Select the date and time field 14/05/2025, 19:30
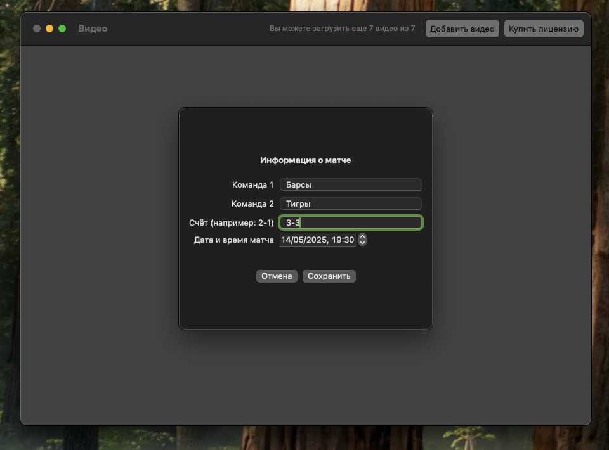This screenshot has height=450, width=609. pos(317,240)
